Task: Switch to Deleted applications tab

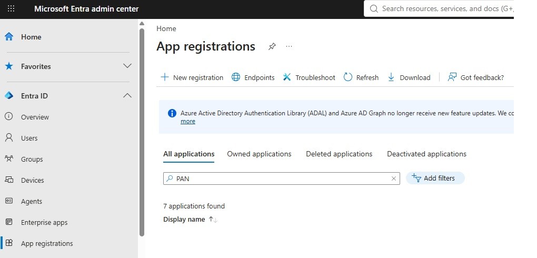Action: 339,154
